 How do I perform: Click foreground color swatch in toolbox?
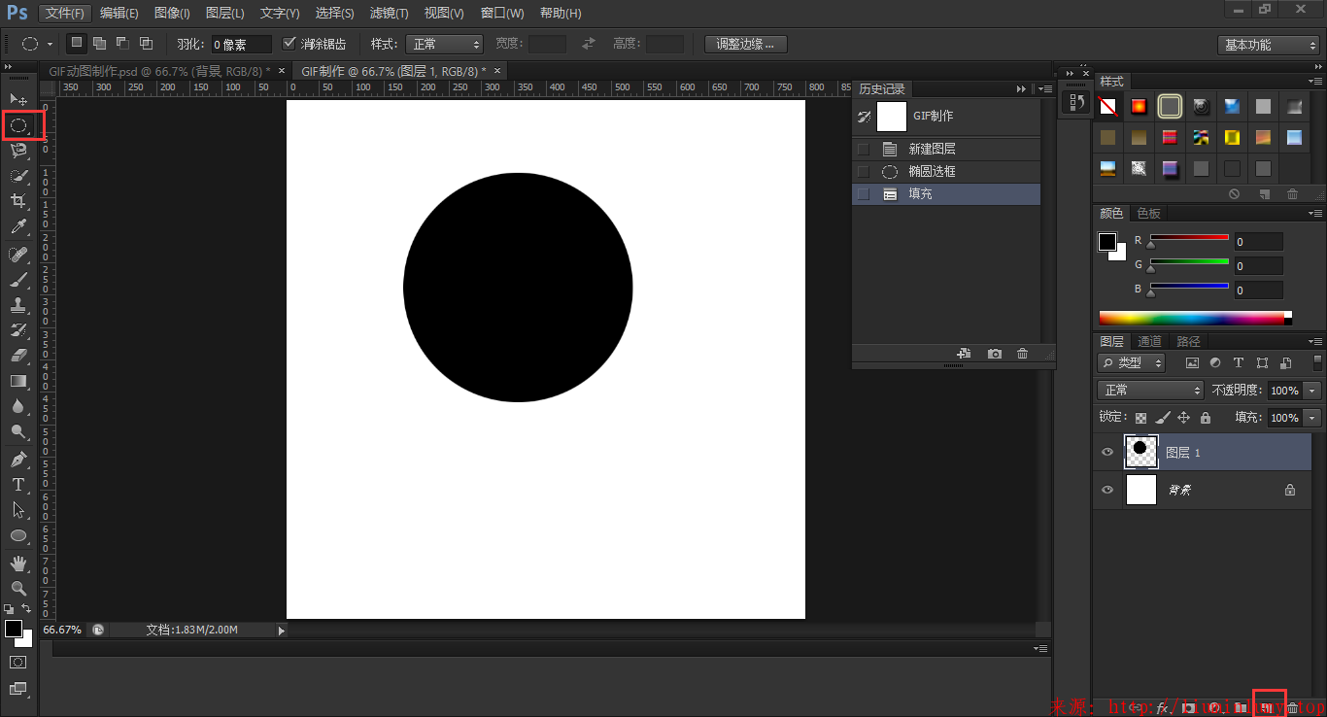(13, 629)
